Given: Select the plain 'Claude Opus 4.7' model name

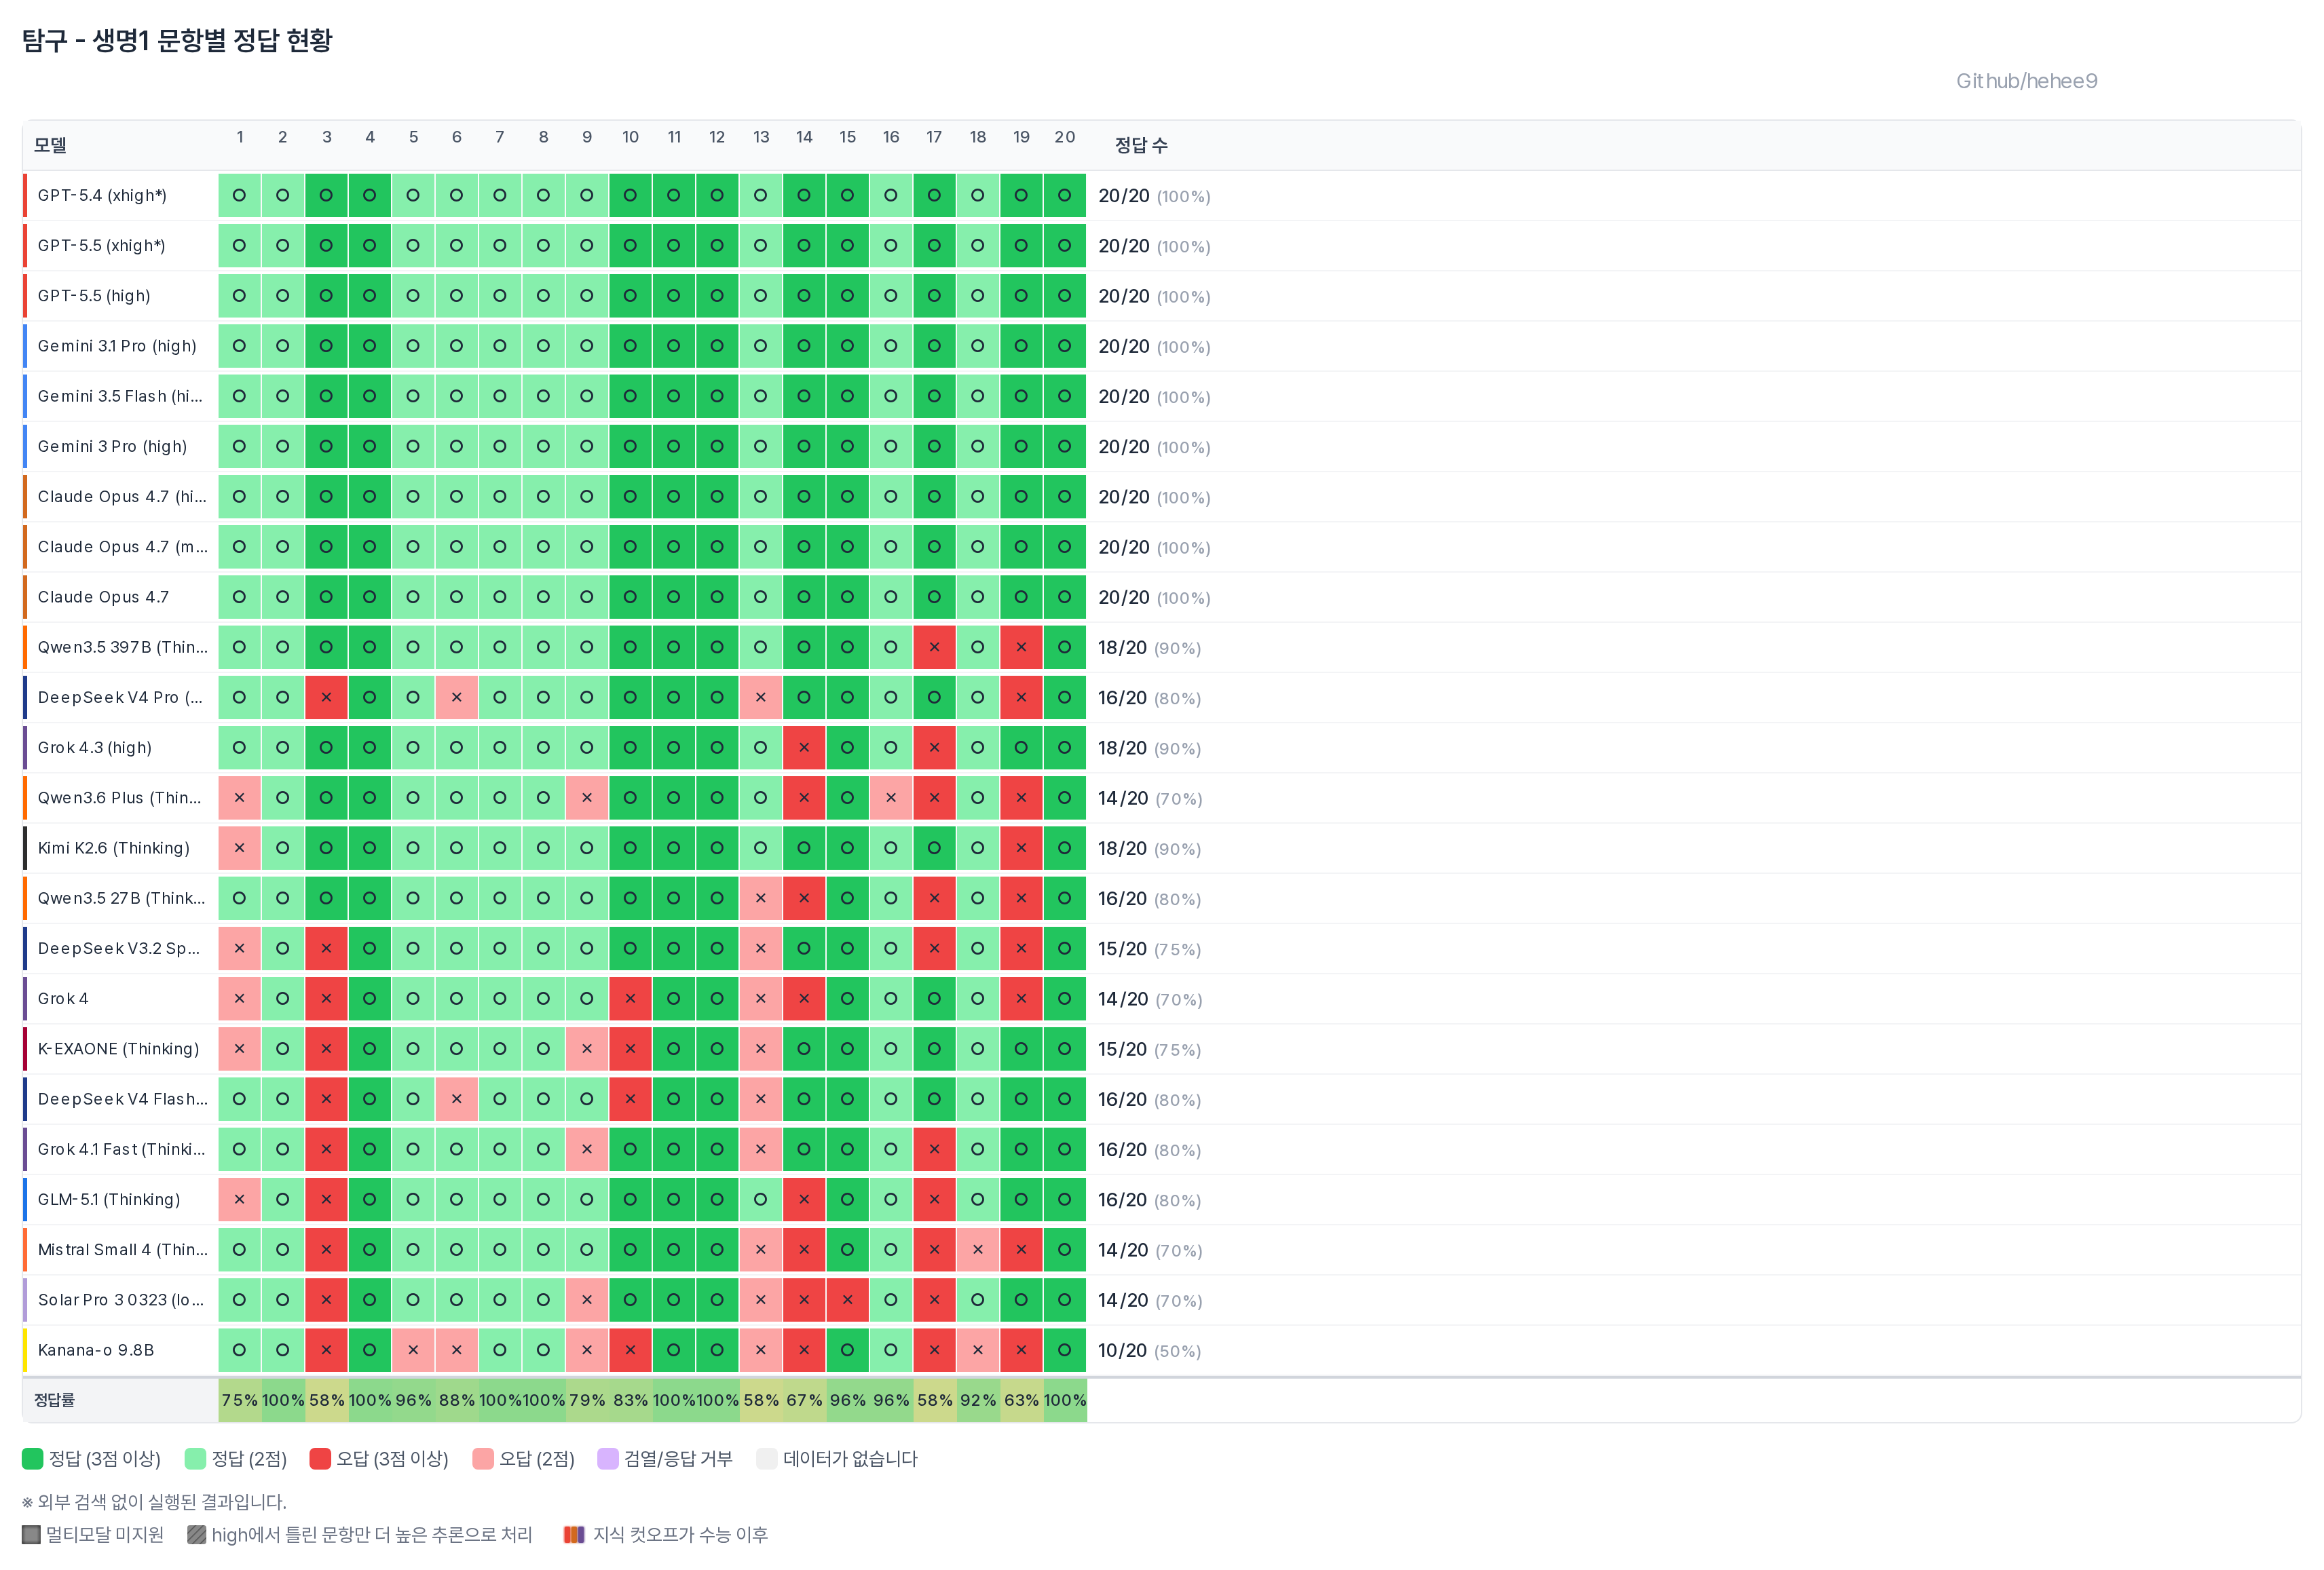Looking at the screenshot, I should (x=103, y=596).
